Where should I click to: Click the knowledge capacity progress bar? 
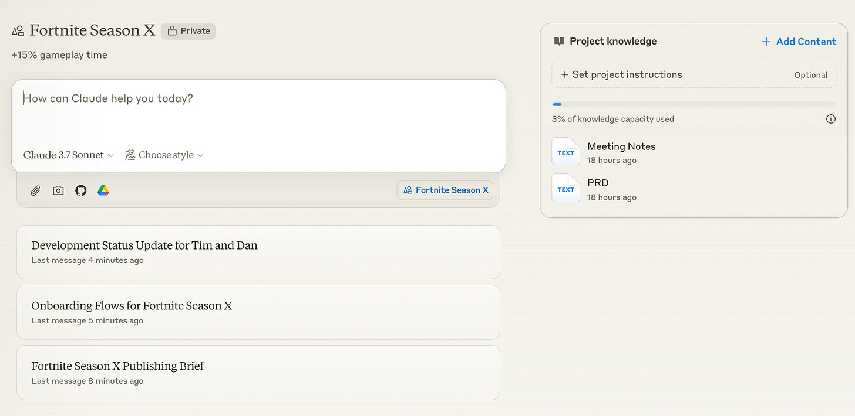tap(694, 104)
